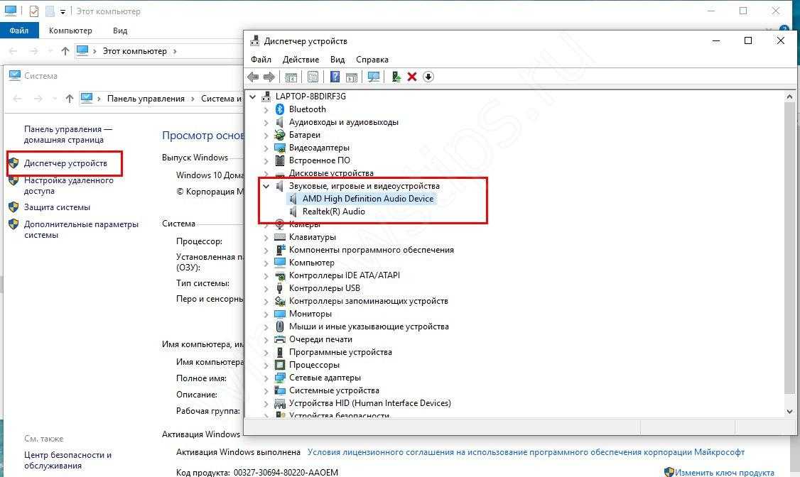
Task: Select the Видеоадаптеры display adapter icon
Action: pyautogui.click(x=280, y=148)
